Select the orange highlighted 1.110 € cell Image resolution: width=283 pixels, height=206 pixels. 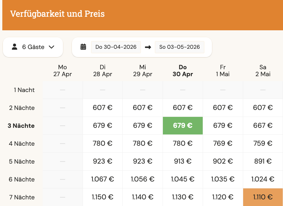[263, 197]
